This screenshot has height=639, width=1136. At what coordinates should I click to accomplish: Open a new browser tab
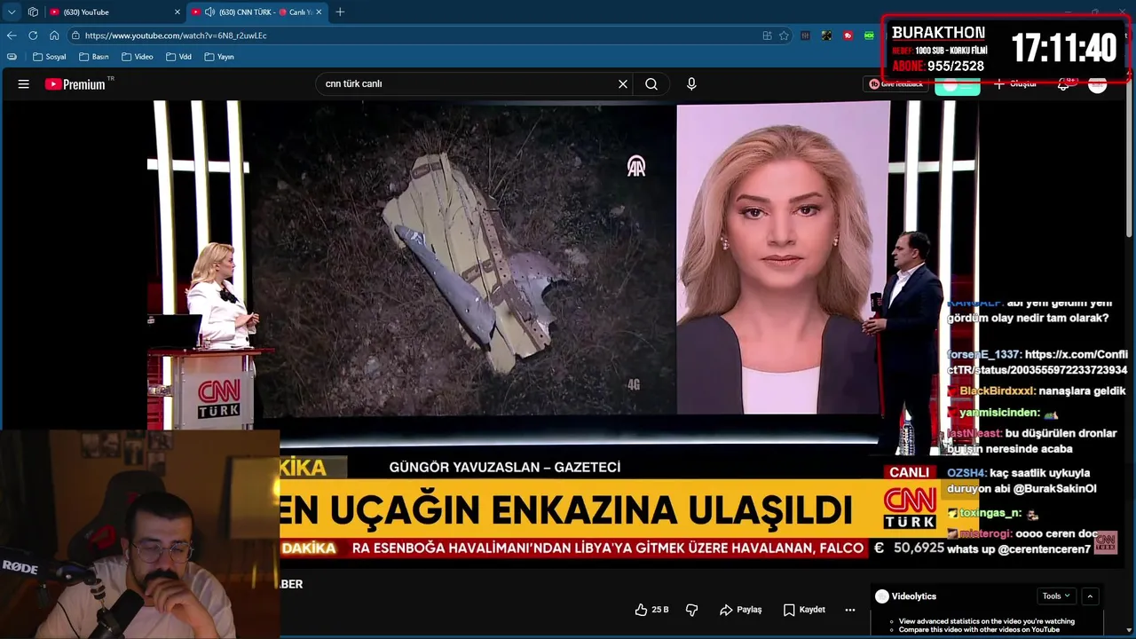[340, 12]
